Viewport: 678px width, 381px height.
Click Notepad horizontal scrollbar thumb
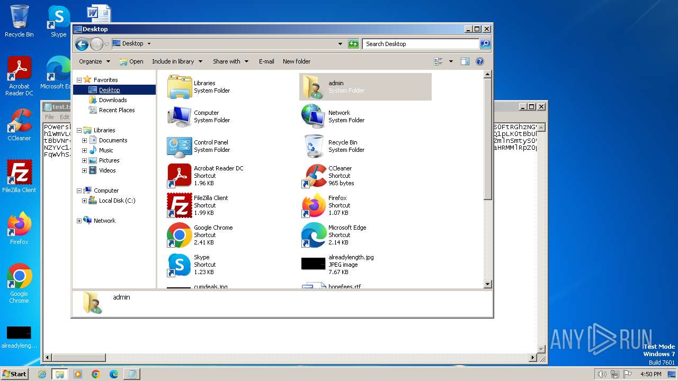click(x=78, y=358)
